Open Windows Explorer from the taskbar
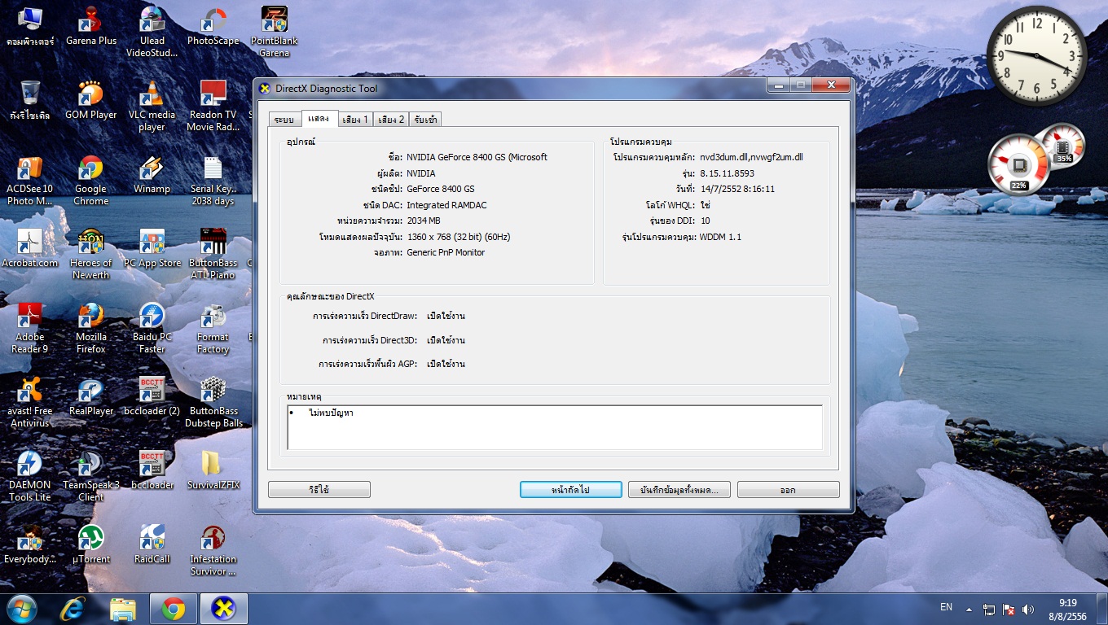The width and height of the screenshot is (1108, 625). coord(123,609)
